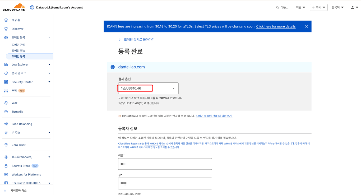
Task: Click the WAF shield icon
Action: pos(6,103)
